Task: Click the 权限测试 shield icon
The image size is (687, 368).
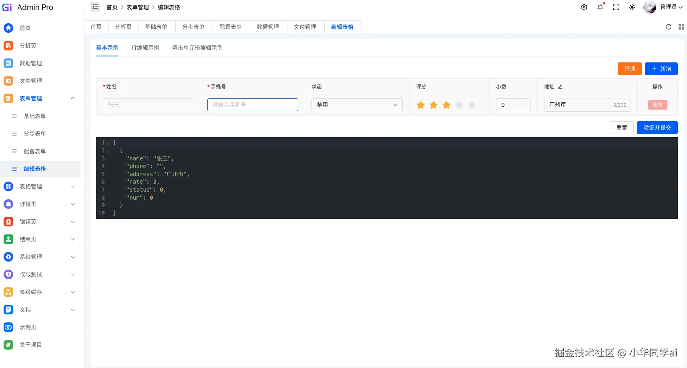Action: pyautogui.click(x=8, y=274)
